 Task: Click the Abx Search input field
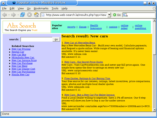[37, 39]
